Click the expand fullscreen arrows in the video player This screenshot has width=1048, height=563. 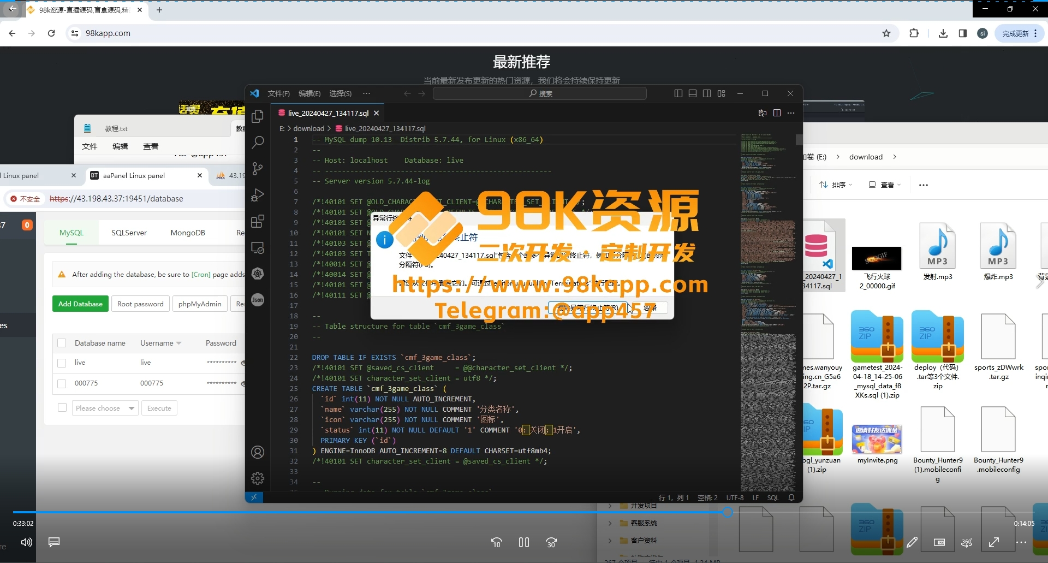tap(994, 542)
